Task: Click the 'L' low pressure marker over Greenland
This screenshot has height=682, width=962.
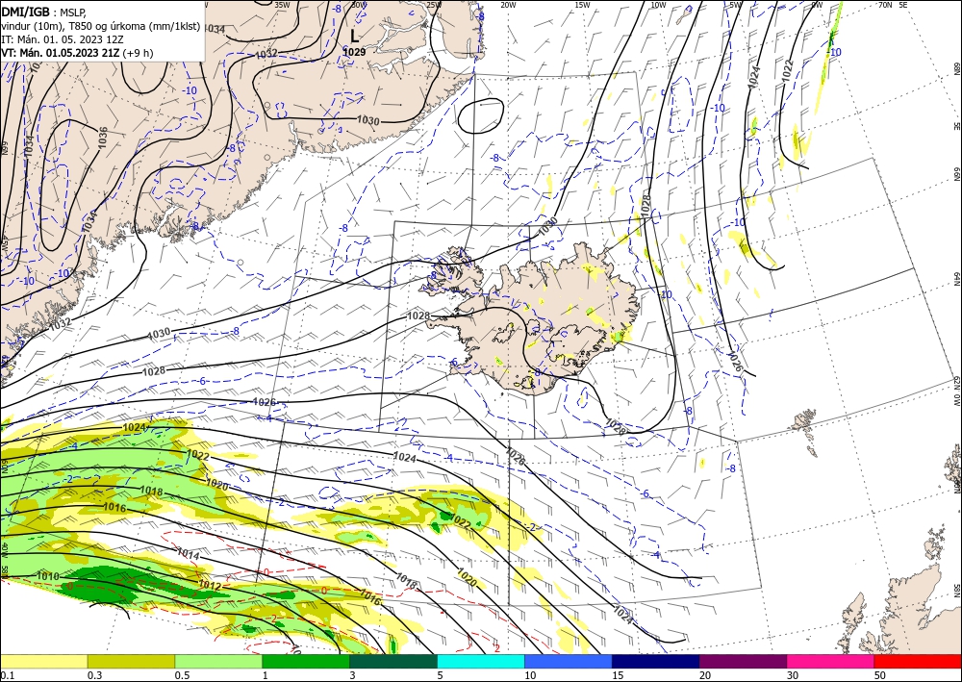Action: (354, 37)
